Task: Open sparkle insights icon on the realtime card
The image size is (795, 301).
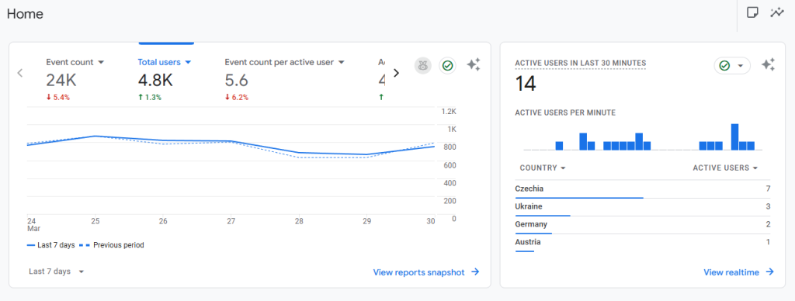Action: 768,65
